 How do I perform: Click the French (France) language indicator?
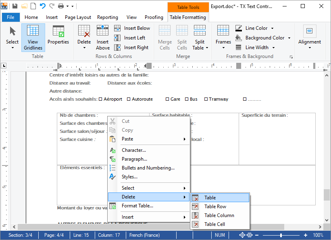click(x=144, y=235)
